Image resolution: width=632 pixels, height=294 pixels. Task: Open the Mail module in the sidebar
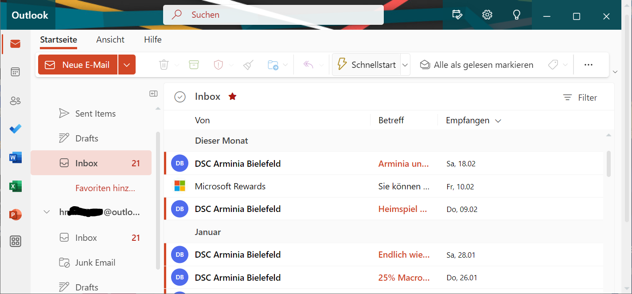click(16, 44)
